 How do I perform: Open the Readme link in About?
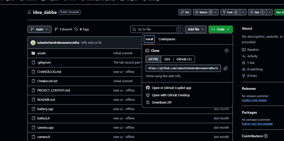click(x=250, y=50)
